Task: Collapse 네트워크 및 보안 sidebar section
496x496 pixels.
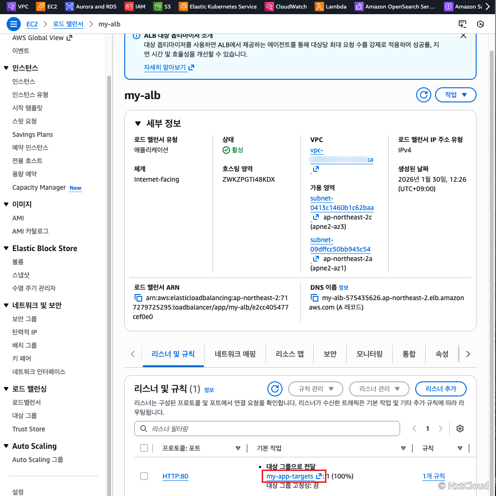Action: (6, 305)
